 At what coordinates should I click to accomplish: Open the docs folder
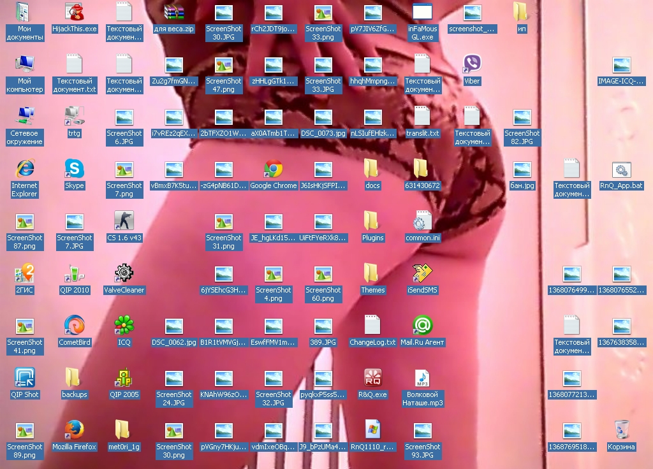pos(372,169)
